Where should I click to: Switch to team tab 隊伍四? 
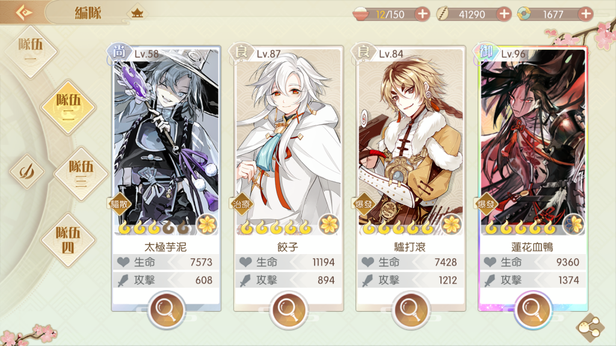click(x=67, y=240)
